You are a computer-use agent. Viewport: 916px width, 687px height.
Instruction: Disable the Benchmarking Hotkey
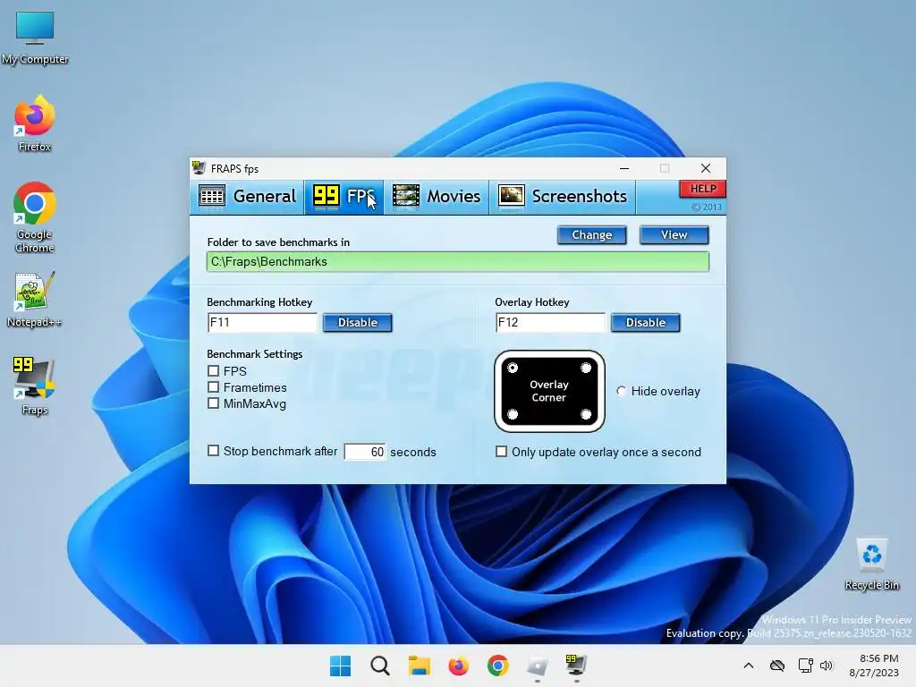pyautogui.click(x=358, y=322)
